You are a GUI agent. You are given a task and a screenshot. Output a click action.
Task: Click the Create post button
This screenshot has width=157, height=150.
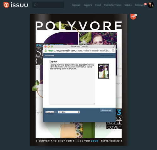click(50, 112)
